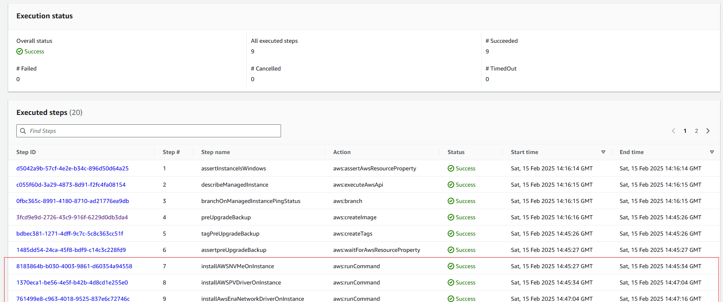Click the aws:createImage action cell

[355, 217]
